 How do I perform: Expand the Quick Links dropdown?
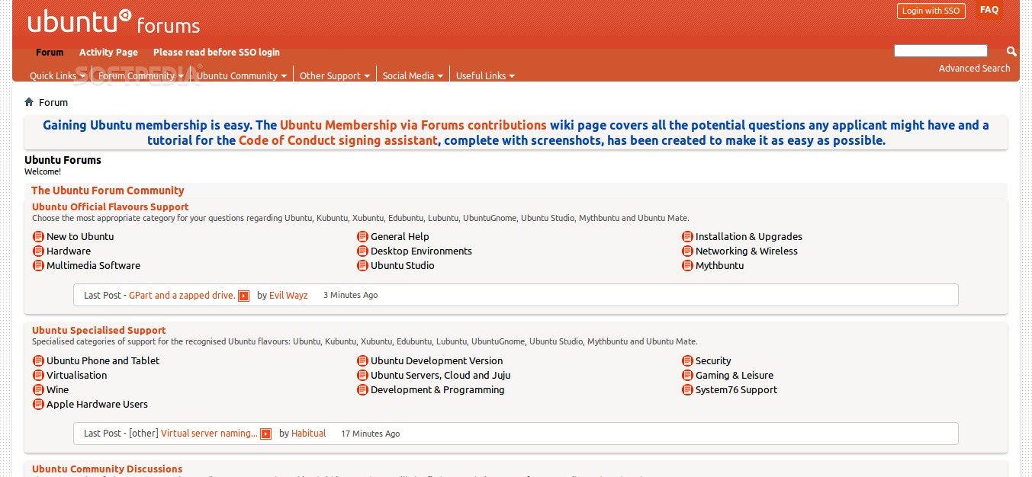[x=57, y=75]
